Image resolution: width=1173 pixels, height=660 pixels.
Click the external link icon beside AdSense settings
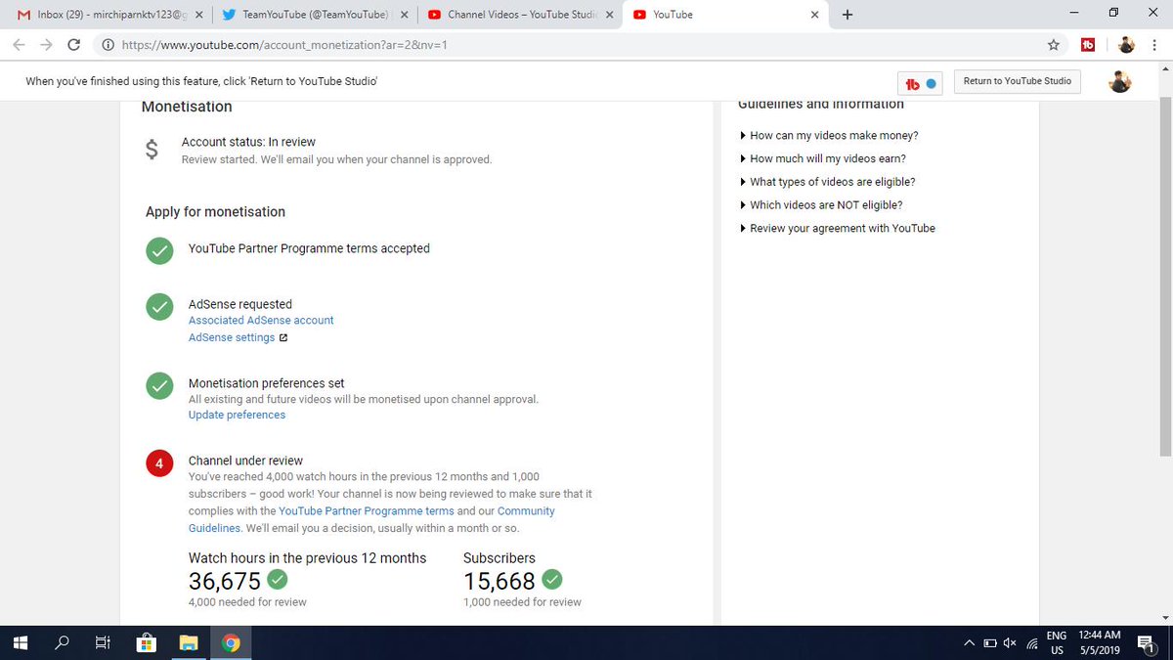[x=283, y=338]
